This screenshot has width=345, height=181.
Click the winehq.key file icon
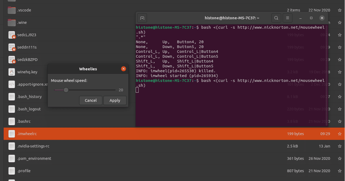pyautogui.click(x=11, y=72)
